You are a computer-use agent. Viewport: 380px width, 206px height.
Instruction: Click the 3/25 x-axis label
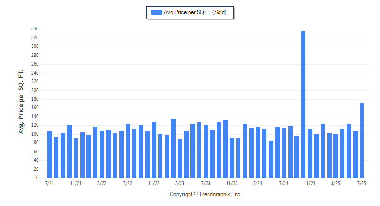336,183
